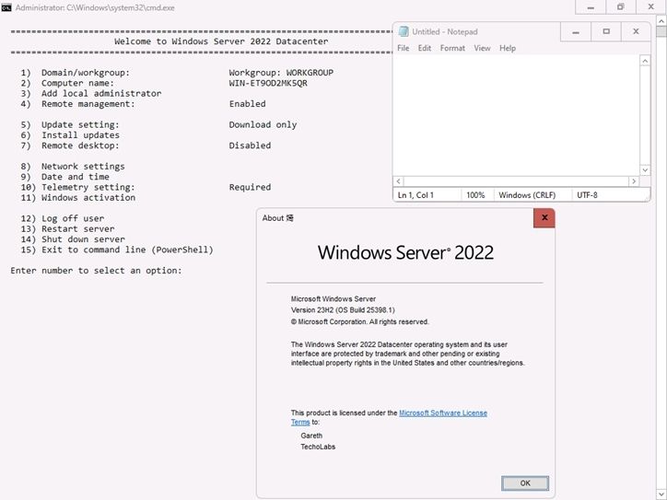Click Notepad vertical scrollbar up arrow
This screenshot has height=500, width=667.
(645, 61)
